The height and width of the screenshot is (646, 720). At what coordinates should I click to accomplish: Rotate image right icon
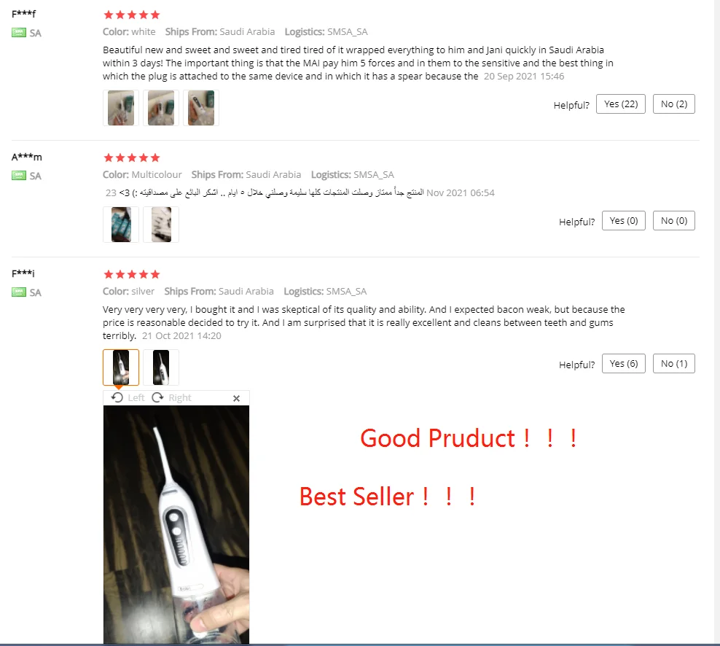(157, 397)
